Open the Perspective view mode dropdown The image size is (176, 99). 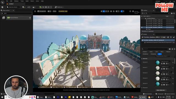[x=42, y=11]
